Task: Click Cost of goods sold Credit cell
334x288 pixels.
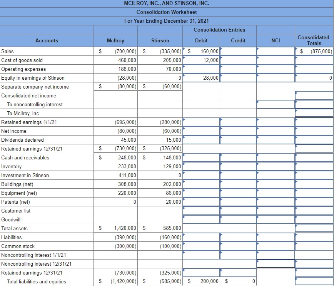Action: pyautogui.click(x=238, y=60)
